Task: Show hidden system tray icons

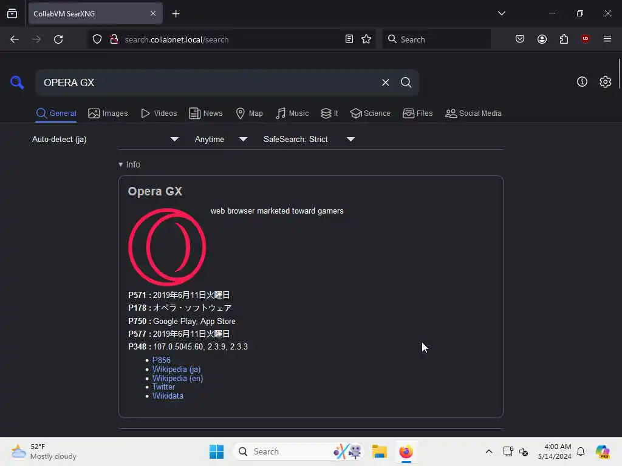Action: tap(489, 451)
